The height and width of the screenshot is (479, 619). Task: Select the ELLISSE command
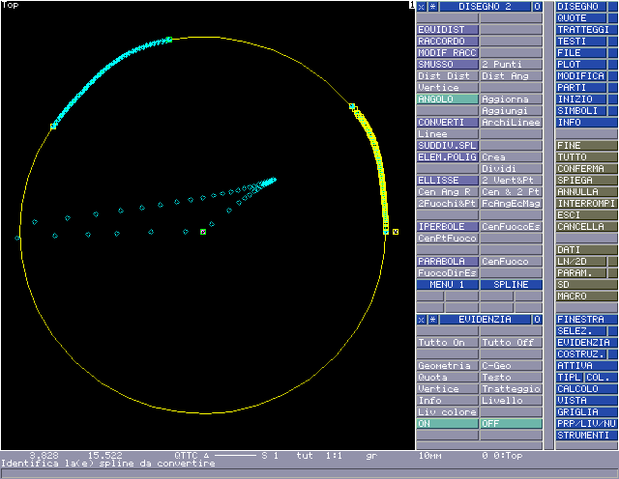[x=448, y=181]
